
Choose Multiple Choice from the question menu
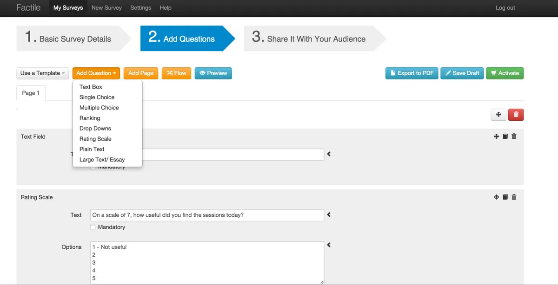pyautogui.click(x=99, y=108)
